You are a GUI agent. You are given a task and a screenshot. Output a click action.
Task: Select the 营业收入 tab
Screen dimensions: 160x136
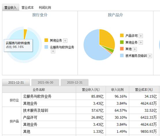[10, 7]
